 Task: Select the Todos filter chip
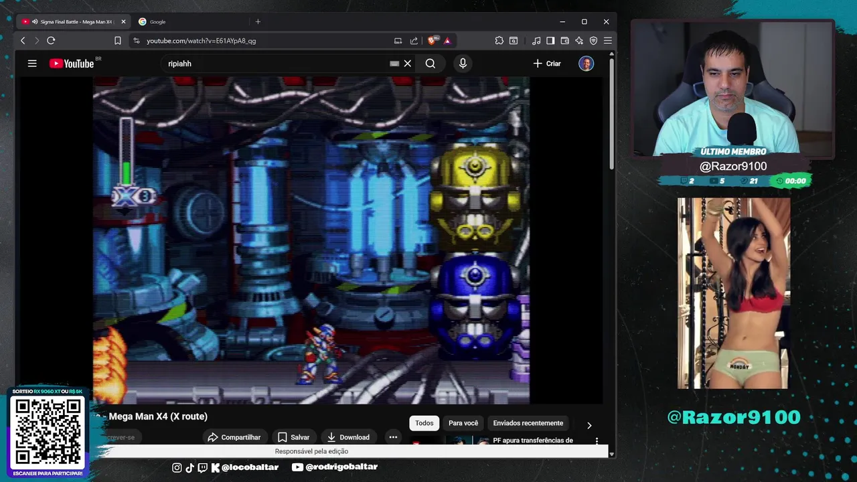tap(424, 423)
